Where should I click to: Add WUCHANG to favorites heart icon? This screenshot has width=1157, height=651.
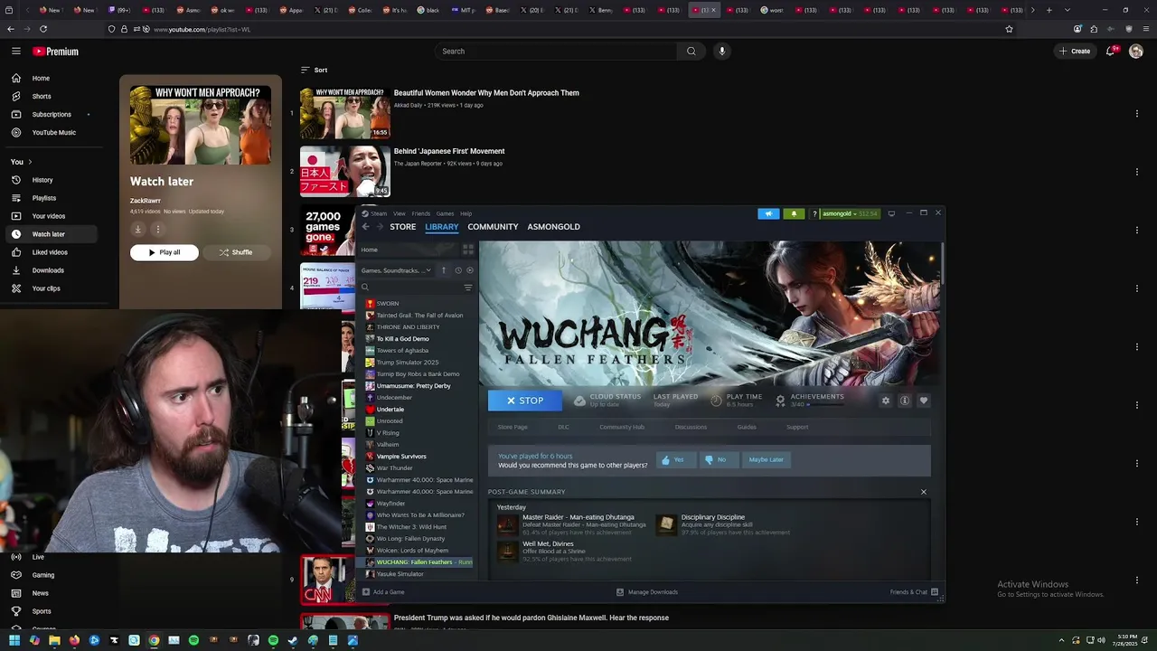coord(924,401)
